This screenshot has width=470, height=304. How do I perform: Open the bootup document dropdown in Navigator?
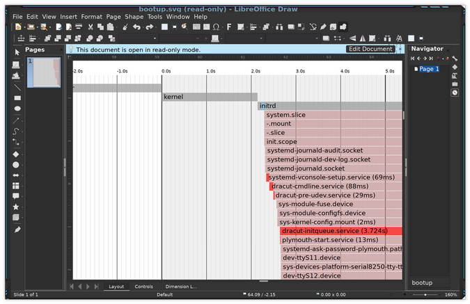(x=433, y=283)
